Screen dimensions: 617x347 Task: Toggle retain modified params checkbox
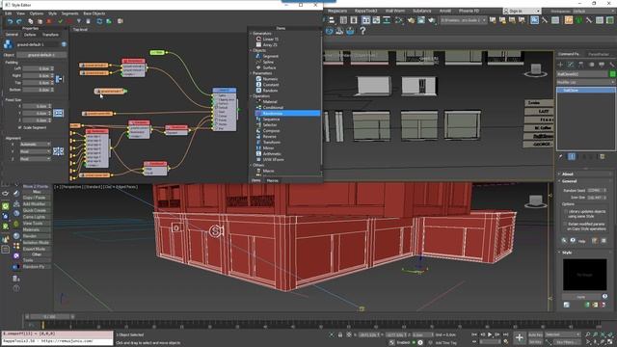pos(566,224)
